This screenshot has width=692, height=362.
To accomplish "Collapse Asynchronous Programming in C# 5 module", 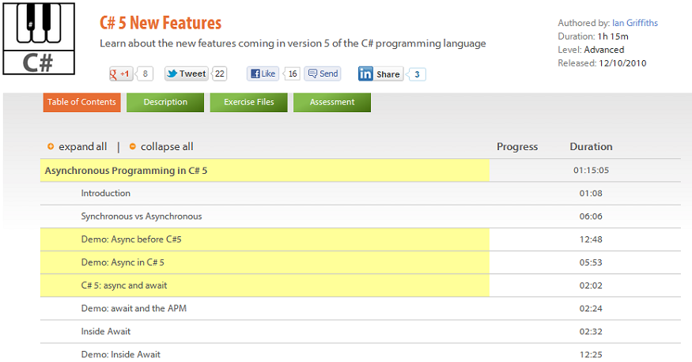I will pyautogui.click(x=127, y=170).
